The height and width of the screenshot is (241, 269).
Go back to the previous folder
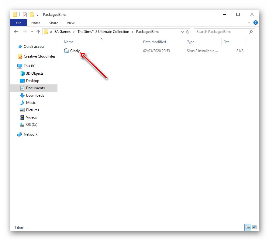pyautogui.click(x=16, y=32)
